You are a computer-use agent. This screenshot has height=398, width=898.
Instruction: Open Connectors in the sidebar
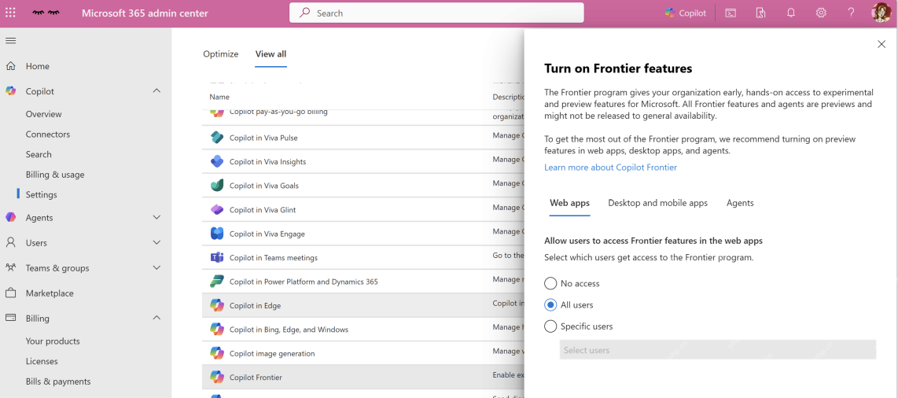[x=47, y=134]
